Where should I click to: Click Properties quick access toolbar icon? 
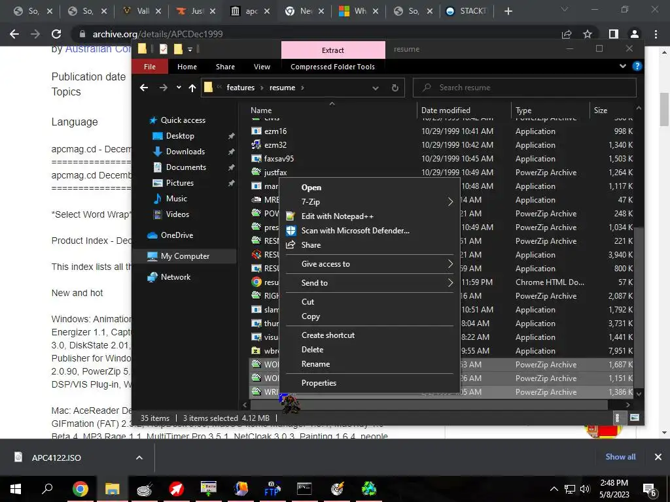tap(163, 49)
